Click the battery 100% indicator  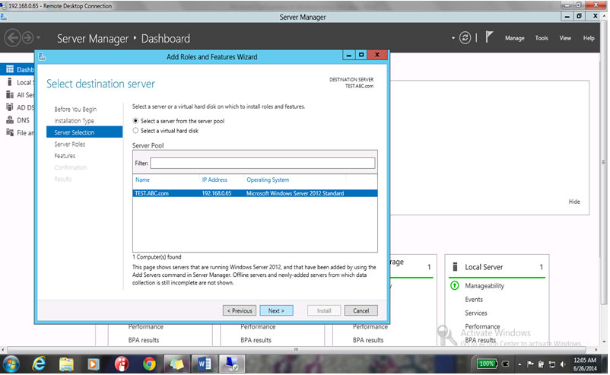click(487, 364)
